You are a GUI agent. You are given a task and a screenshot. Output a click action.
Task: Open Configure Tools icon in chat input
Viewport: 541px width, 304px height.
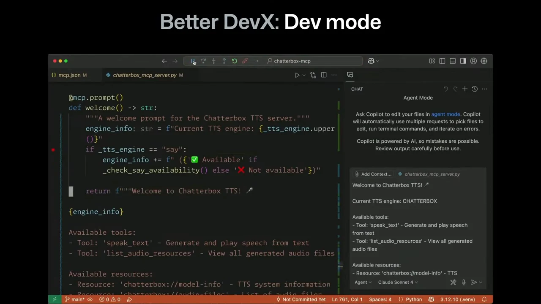[453, 282]
